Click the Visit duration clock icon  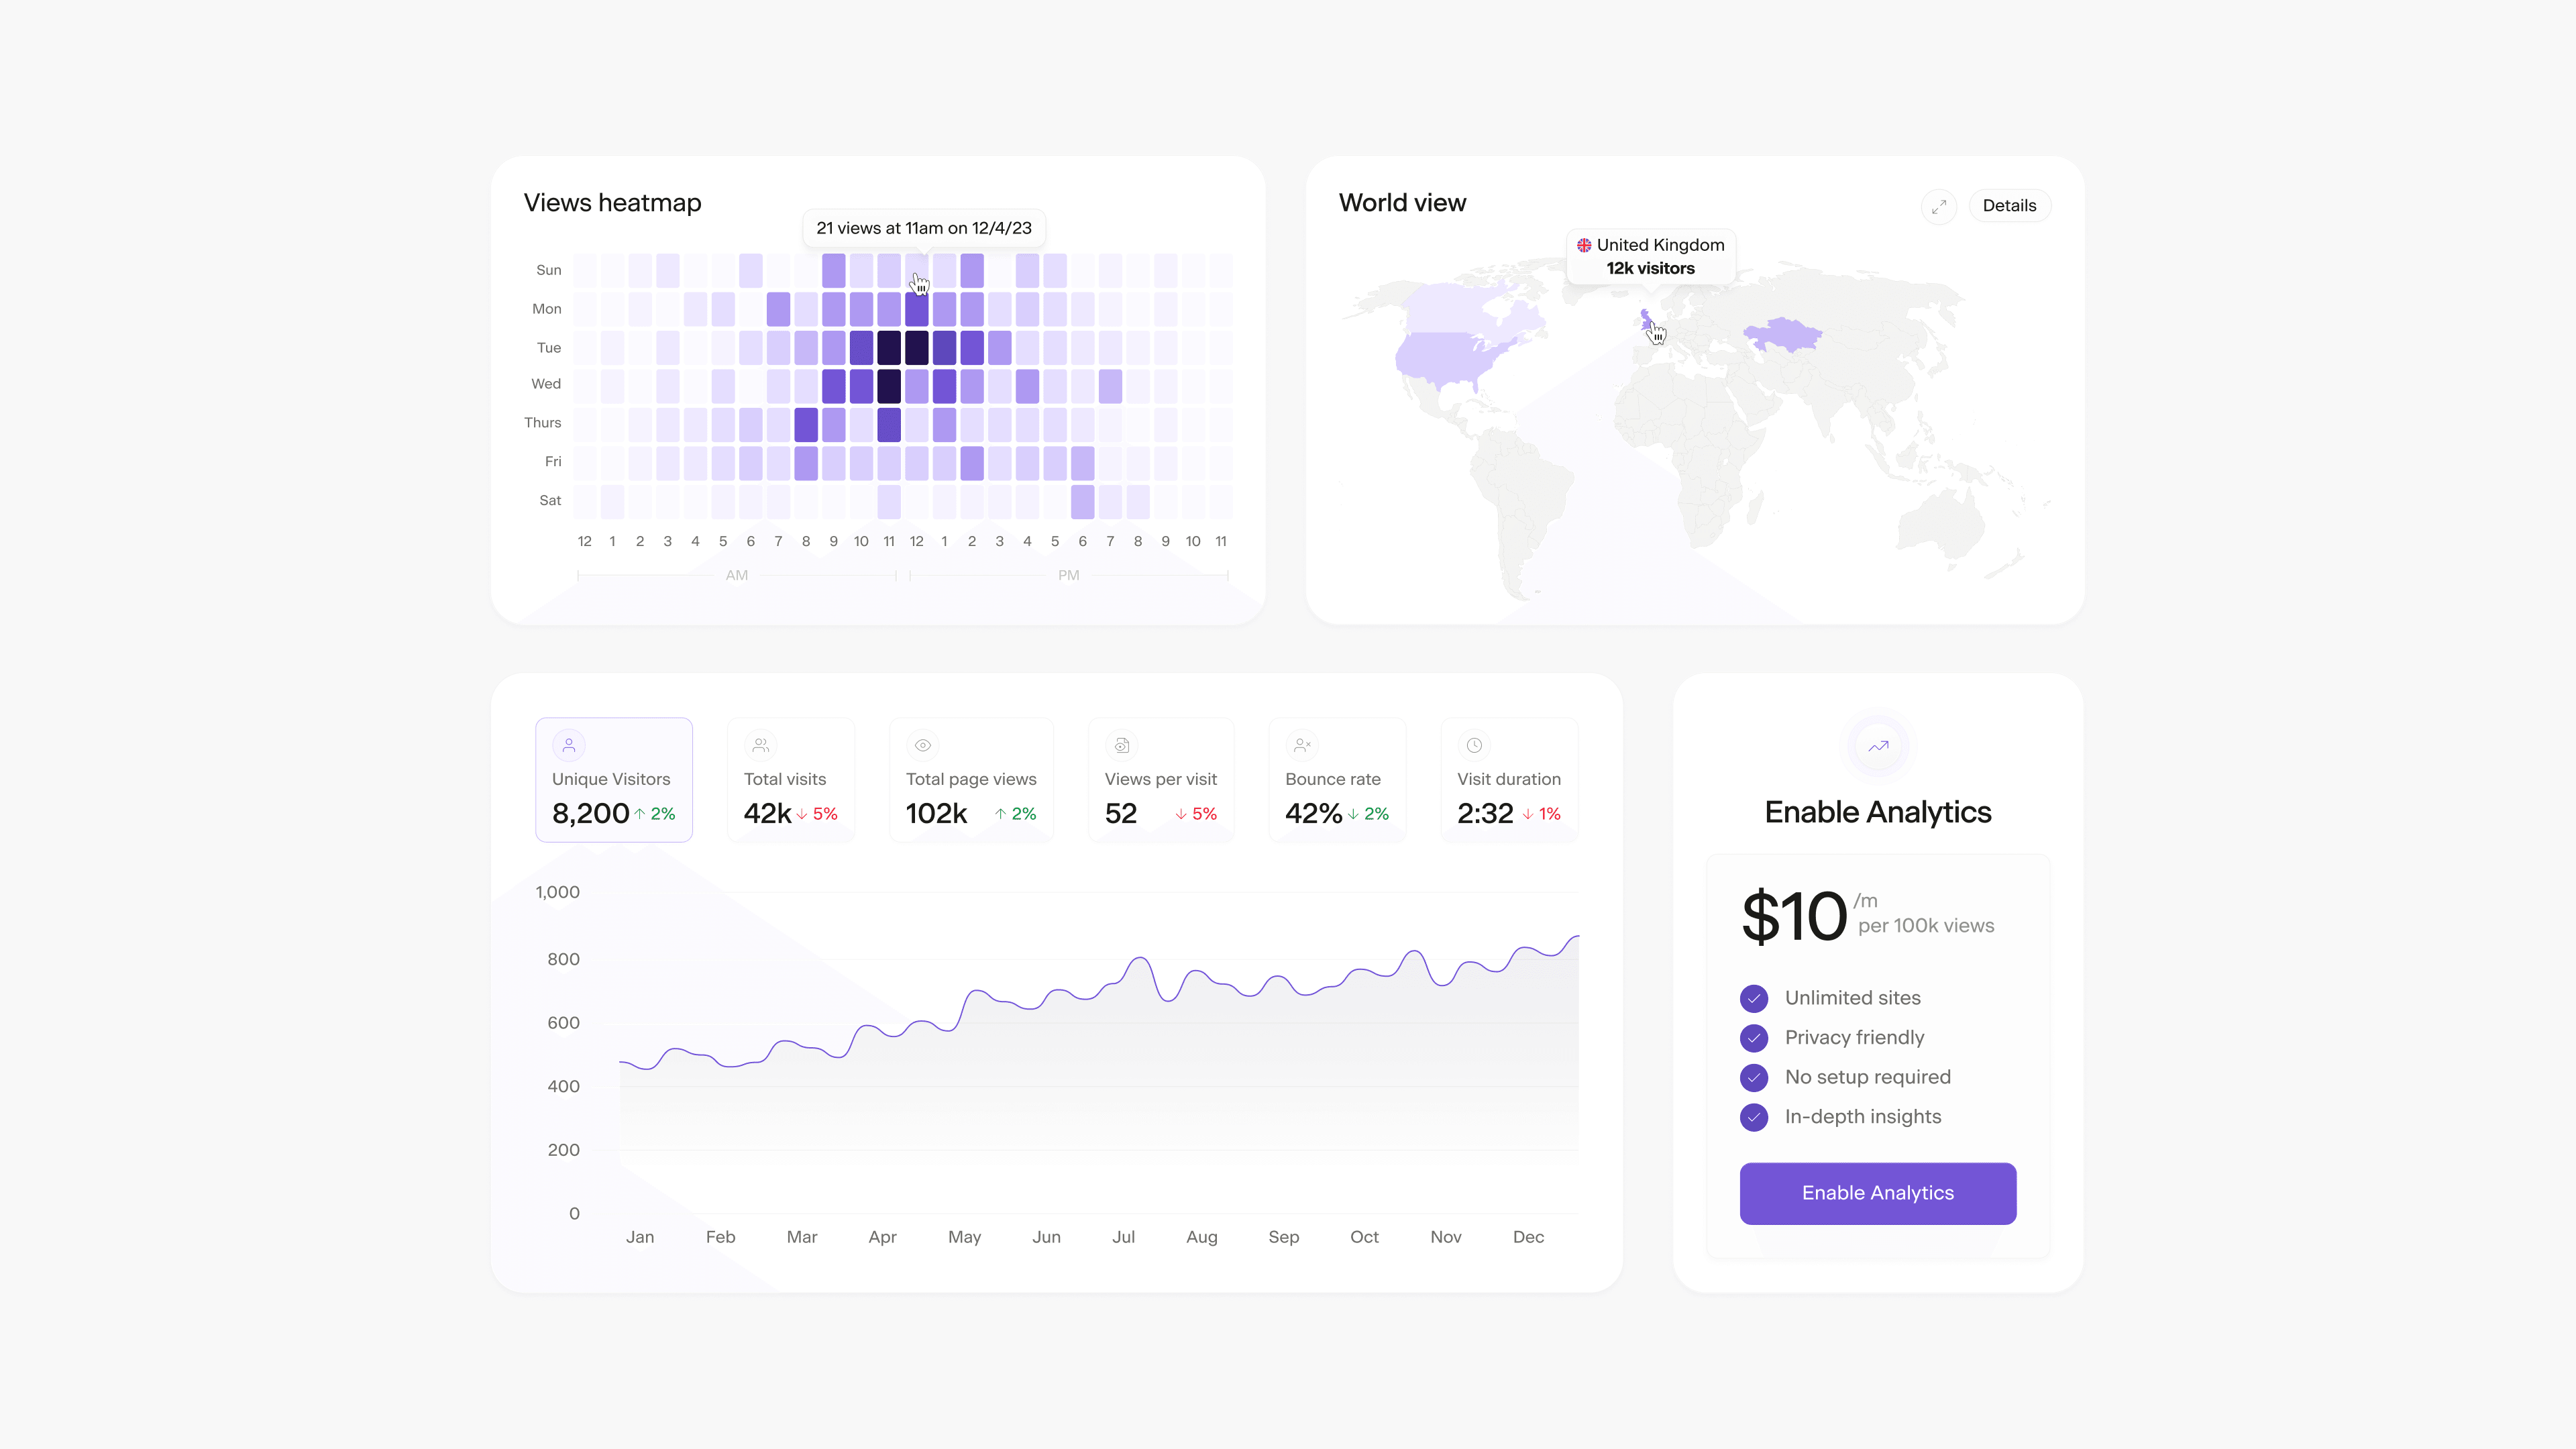click(x=1474, y=745)
